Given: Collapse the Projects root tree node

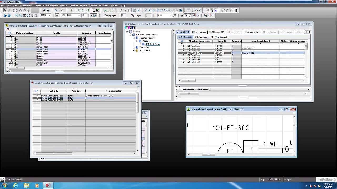Looking at the screenshot, I should point(127,31).
